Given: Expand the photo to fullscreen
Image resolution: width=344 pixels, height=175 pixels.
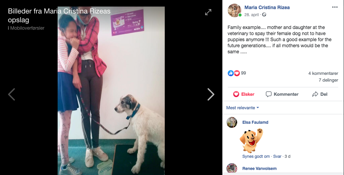Looking at the screenshot, I should (208, 12).
